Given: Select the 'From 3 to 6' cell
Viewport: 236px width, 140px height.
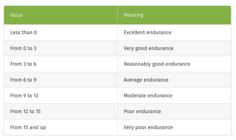Looking at the screenshot, I should pos(61,64).
